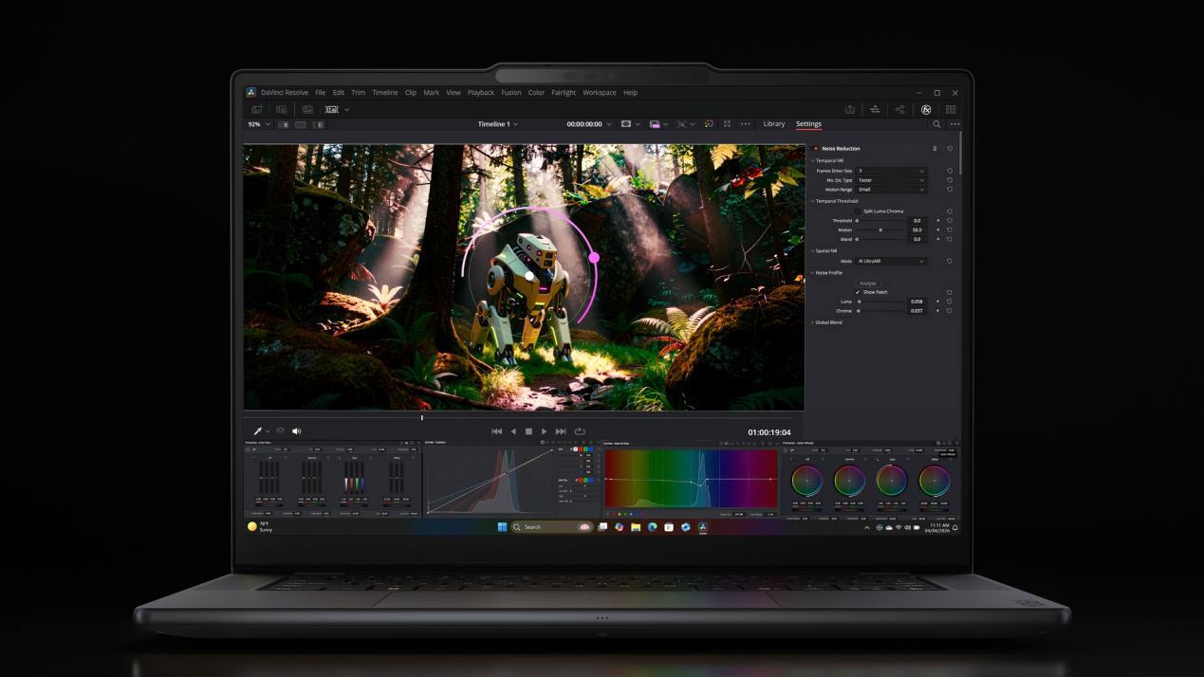Click the Threshold value field
The height and width of the screenshot is (677, 1204).
(917, 221)
